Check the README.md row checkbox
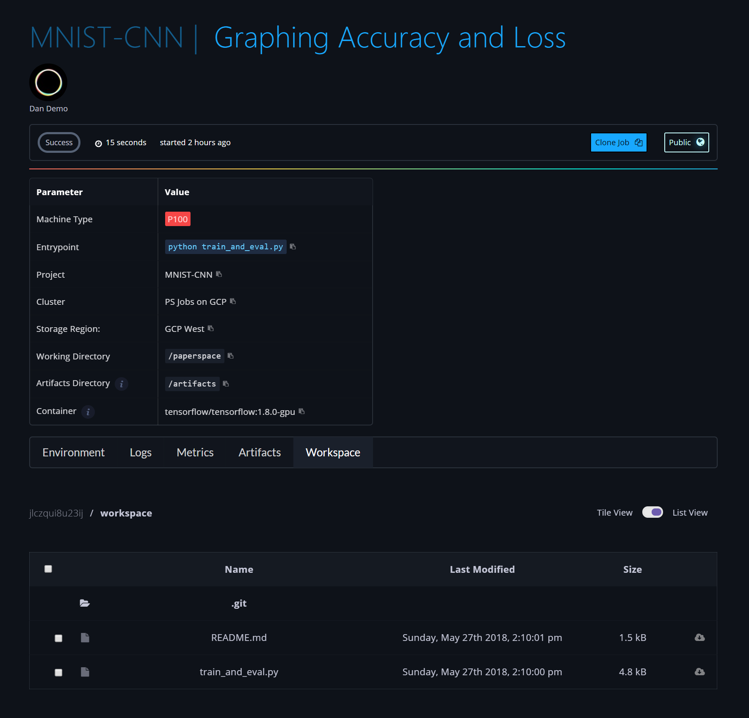749x718 pixels. pos(58,638)
